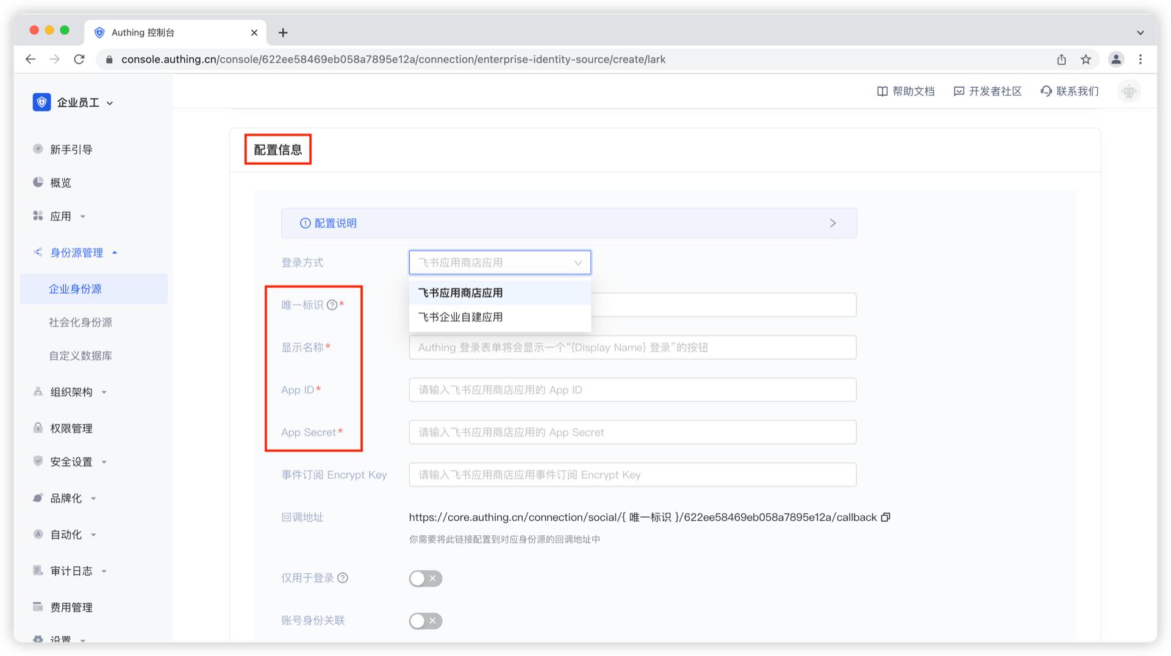
Task: Open the browser tab list chevron
Action: click(1140, 32)
